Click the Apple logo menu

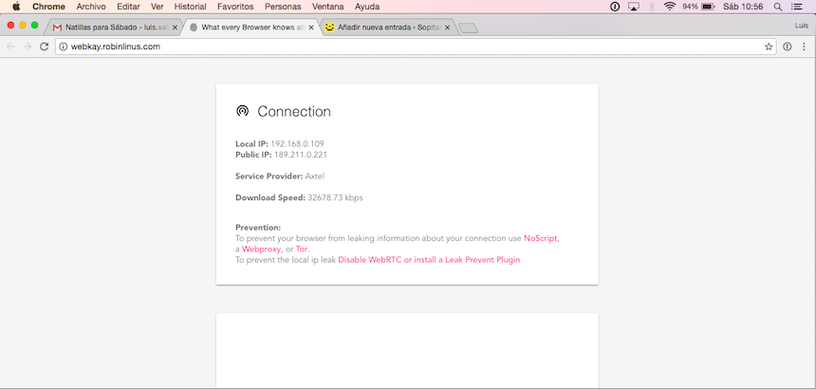pos(15,7)
